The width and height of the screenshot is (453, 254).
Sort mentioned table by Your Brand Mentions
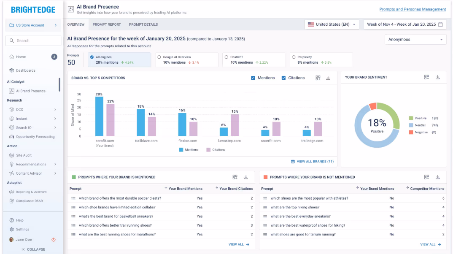tap(183, 189)
